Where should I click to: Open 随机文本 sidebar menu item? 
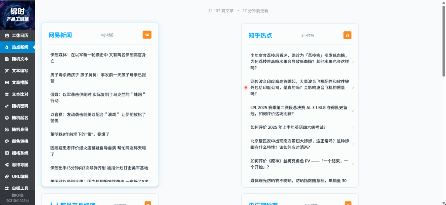tap(17, 59)
